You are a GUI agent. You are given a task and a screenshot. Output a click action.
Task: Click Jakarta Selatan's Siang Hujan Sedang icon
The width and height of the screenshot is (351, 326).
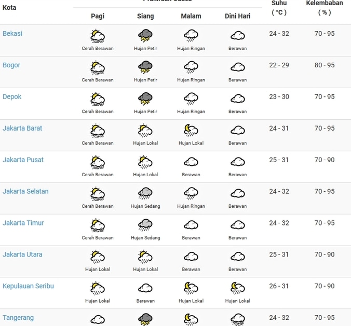(x=145, y=194)
